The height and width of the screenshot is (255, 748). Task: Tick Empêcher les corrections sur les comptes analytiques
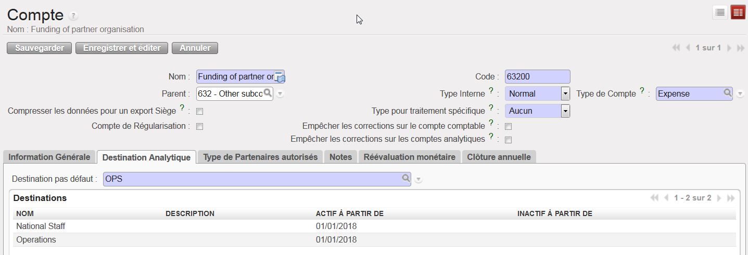point(509,140)
